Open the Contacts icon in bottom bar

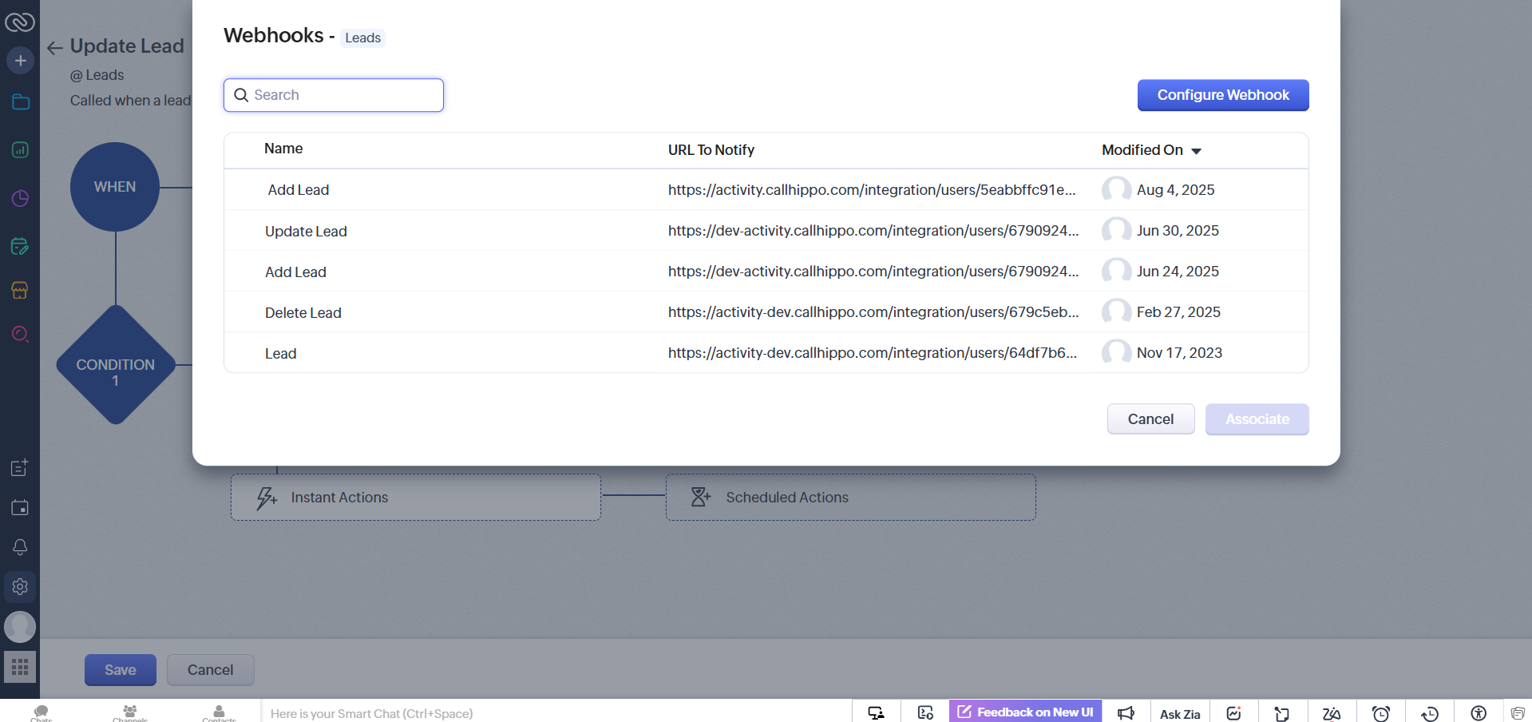coord(219,712)
